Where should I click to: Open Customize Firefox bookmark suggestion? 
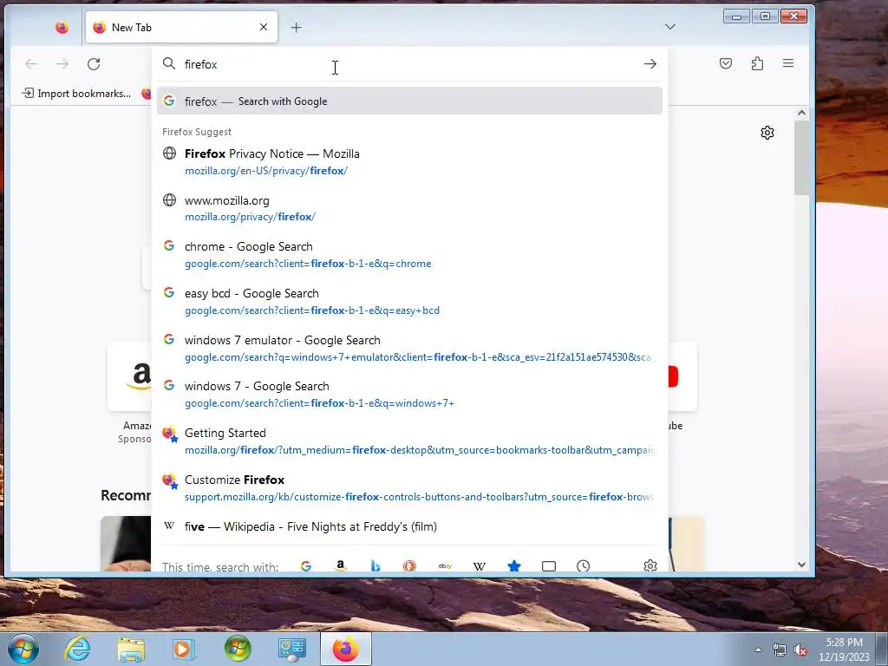pos(409,488)
